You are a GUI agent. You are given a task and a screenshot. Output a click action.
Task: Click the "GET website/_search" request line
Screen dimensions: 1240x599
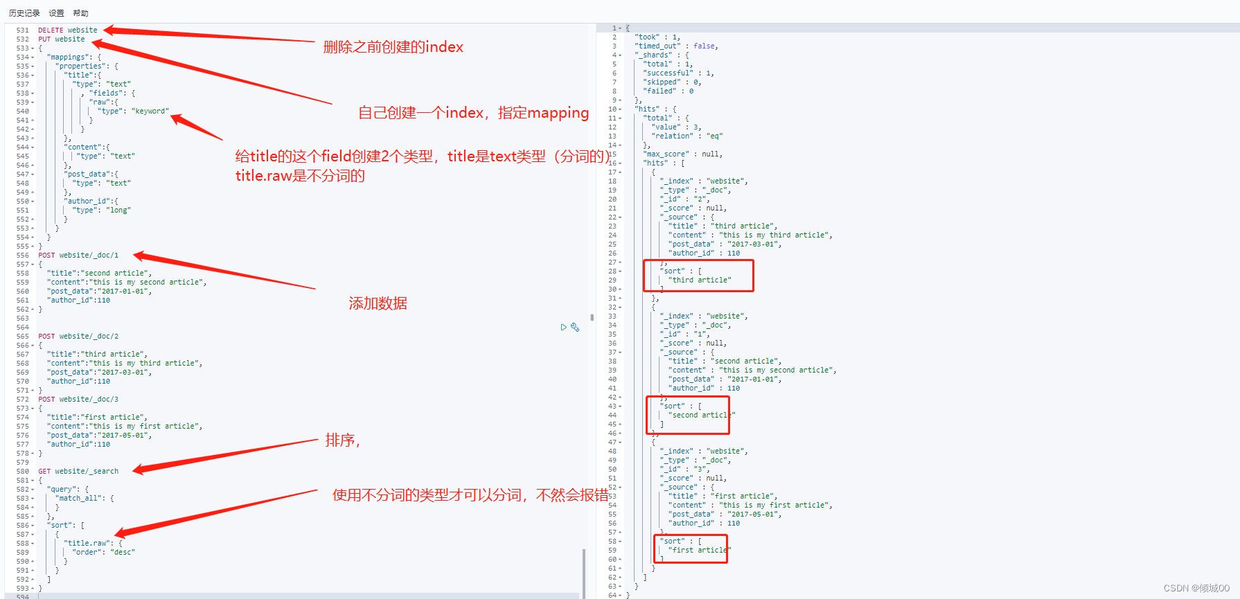click(78, 472)
